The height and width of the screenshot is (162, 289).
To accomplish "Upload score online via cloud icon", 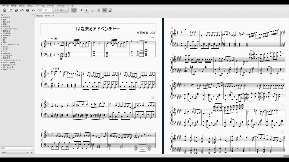I will (22, 10).
